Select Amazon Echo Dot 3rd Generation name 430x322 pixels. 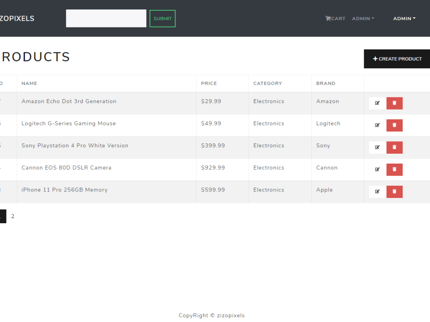69,101
